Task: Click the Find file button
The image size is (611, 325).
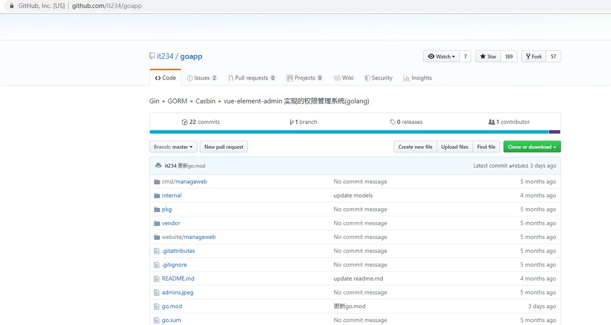Action: (x=486, y=147)
